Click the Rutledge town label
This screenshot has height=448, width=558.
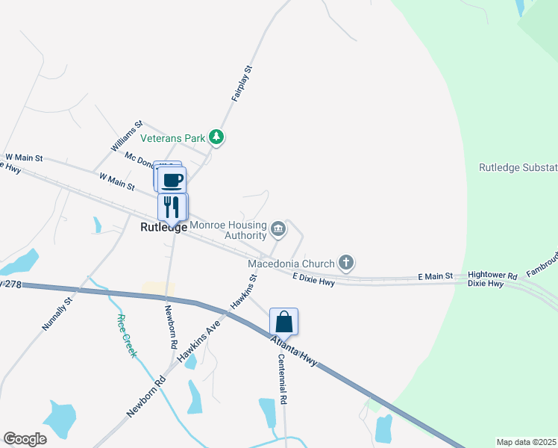click(163, 227)
